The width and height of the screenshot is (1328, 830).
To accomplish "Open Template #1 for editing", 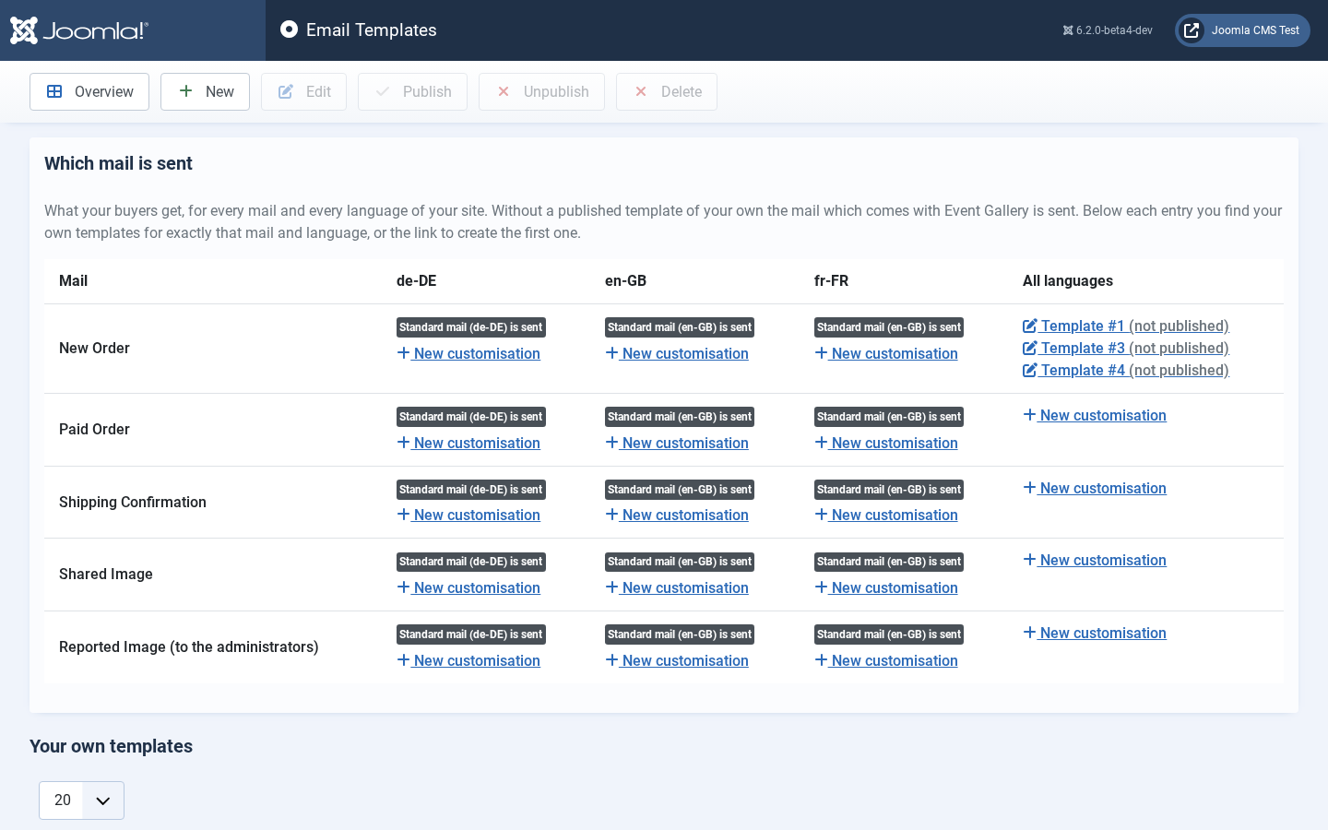I will click(1125, 326).
